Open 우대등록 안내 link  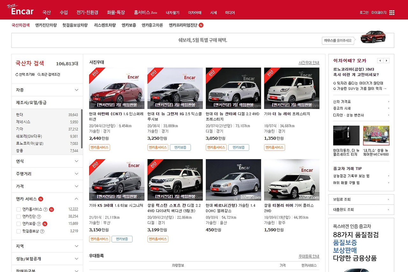click(x=309, y=256)
